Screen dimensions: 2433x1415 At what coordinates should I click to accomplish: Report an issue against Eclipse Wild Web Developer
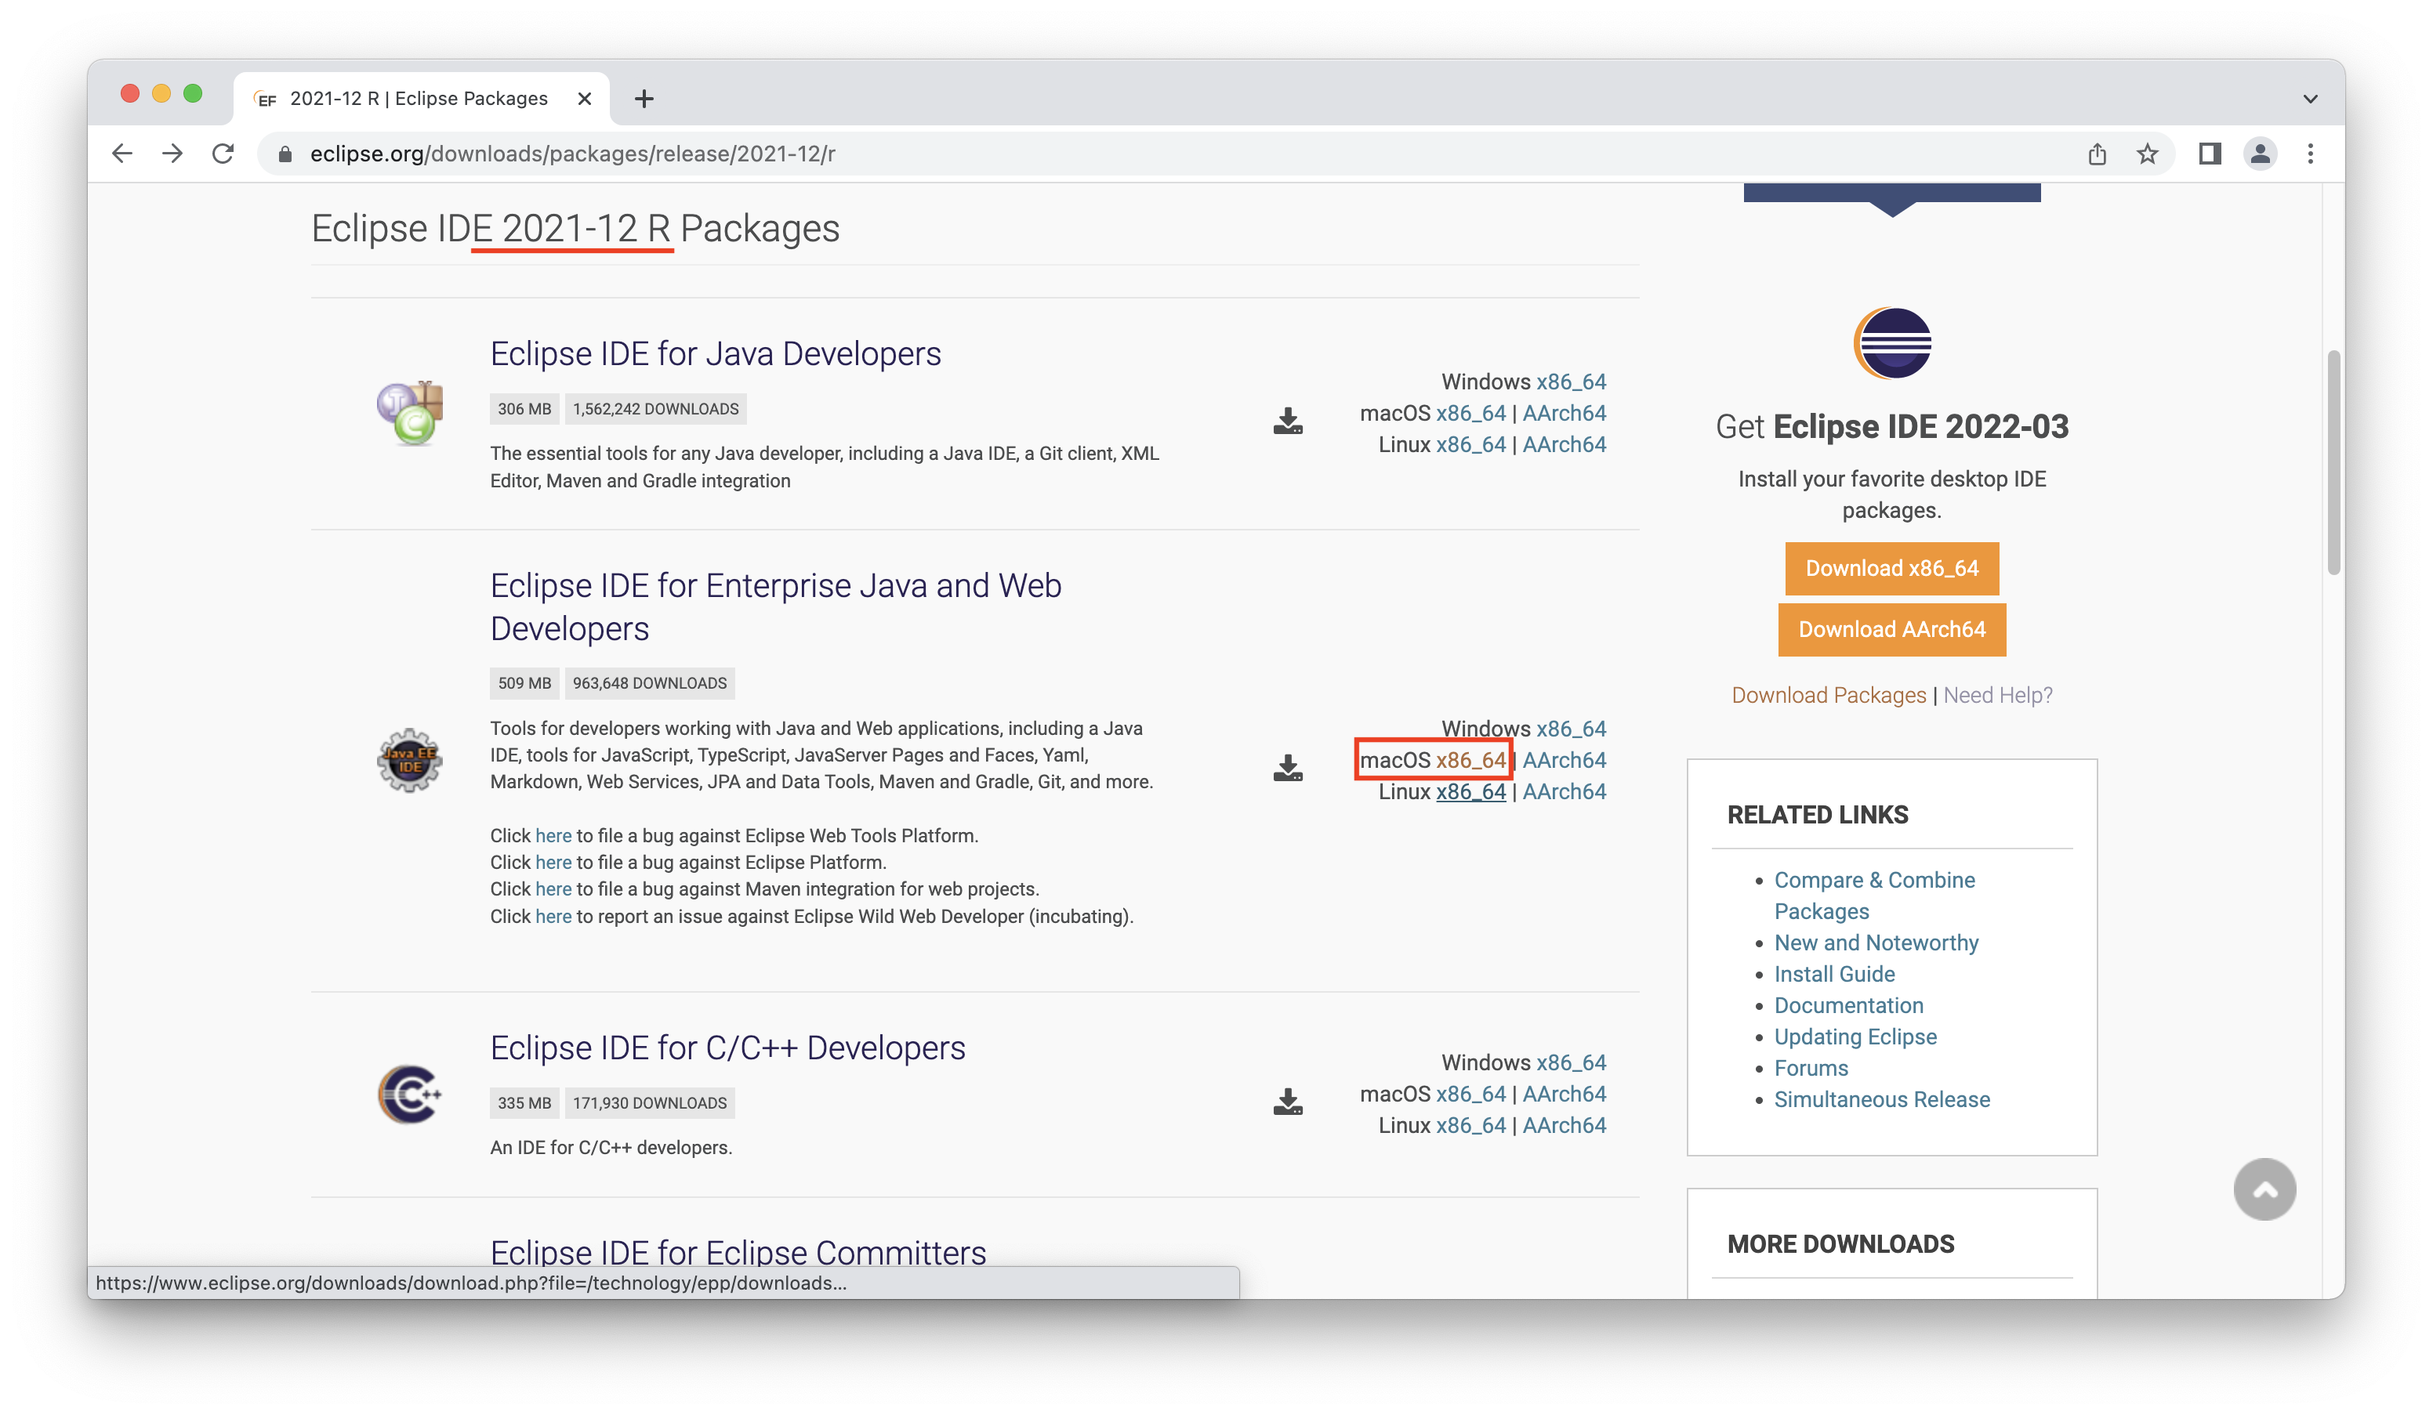pos(553,916)
